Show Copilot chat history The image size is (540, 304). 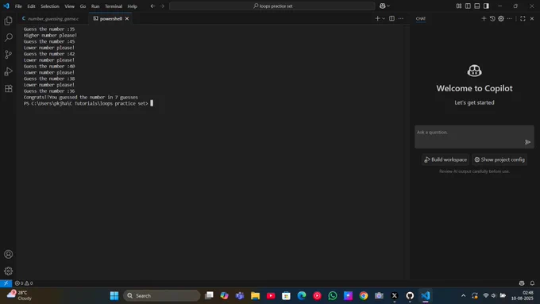[492, 18]
